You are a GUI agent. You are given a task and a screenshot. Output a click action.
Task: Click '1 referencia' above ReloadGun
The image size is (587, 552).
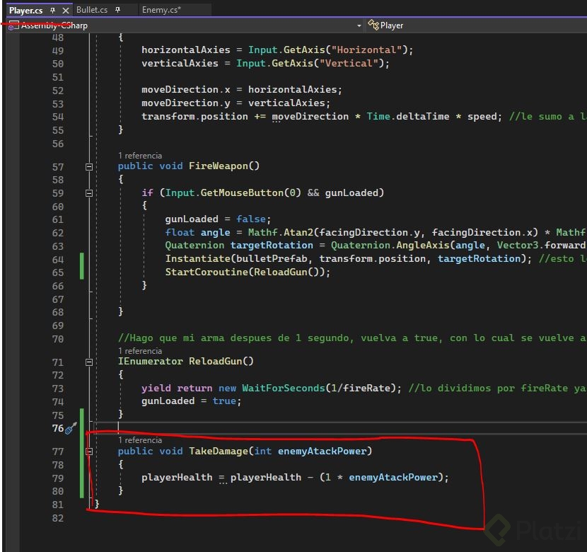[140, 351]
